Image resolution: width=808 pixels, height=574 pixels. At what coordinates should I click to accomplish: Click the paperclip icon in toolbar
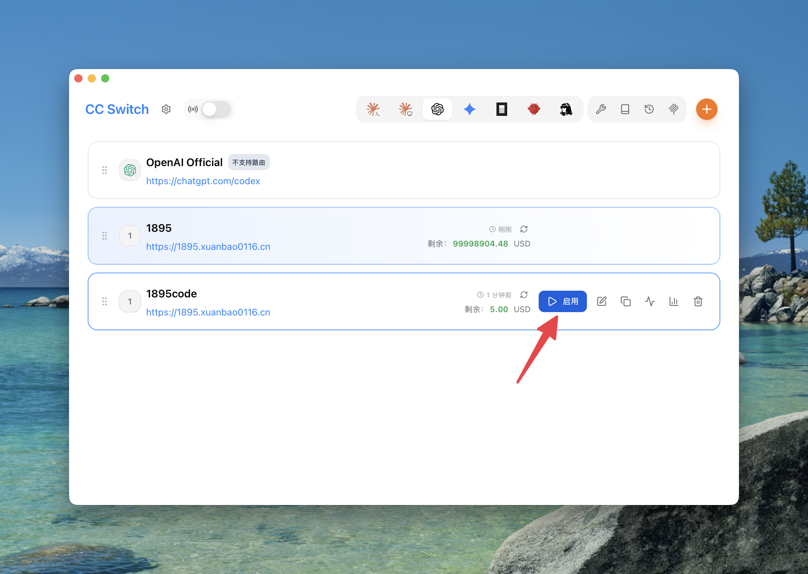pos(673,109)
